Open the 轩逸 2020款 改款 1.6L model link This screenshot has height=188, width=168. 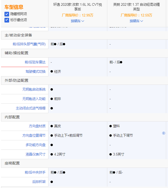[78, 7]
